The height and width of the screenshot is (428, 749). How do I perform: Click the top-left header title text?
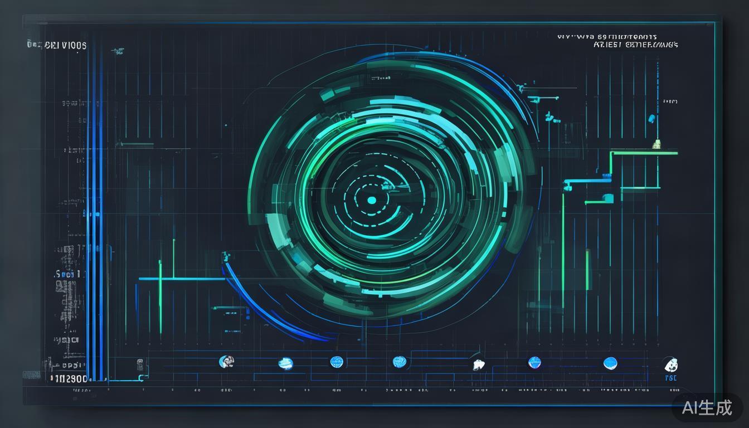point(57,45)
